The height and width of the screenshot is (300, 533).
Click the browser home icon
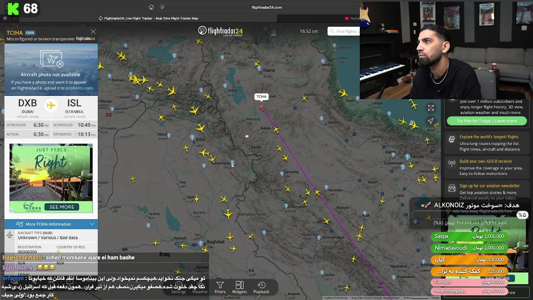[151, 7]
